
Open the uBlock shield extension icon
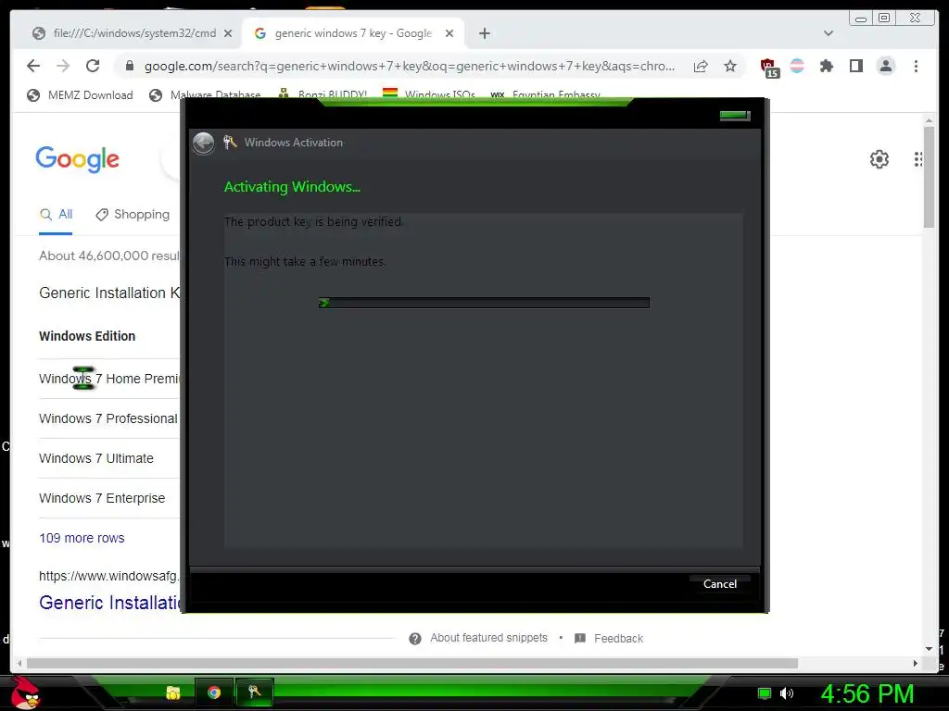pyautogui.click(x=768, y=67)
